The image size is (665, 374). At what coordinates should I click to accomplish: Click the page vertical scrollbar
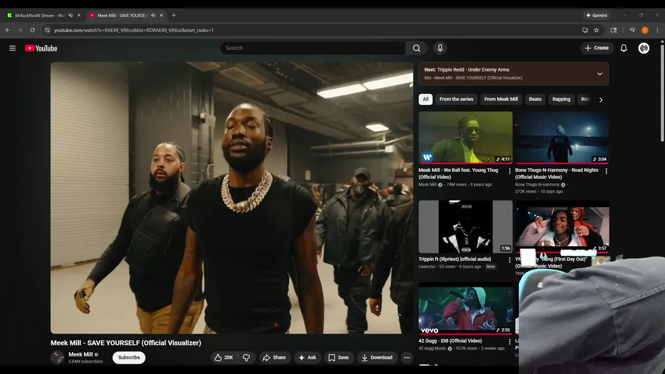click(x=662, y=94)
